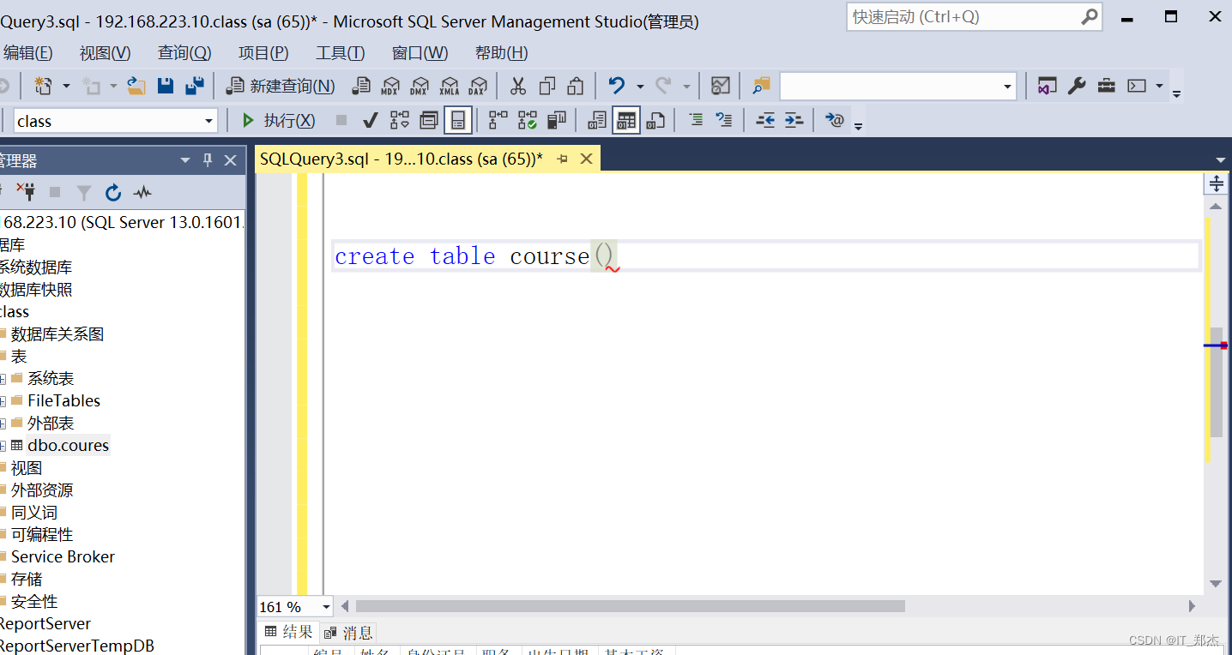Viewport: 1232px width, 655px height.
Task: Open the database selection dropdown showing class
Action: 210,120
